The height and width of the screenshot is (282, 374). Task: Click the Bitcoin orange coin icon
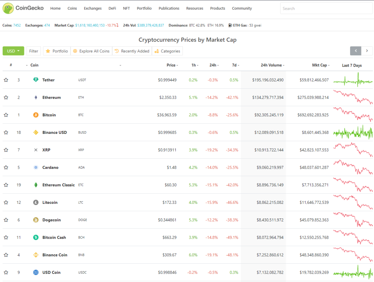point(36,115)
